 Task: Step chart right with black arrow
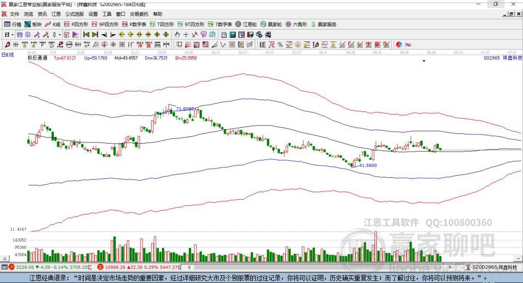(x=113, y=35)
